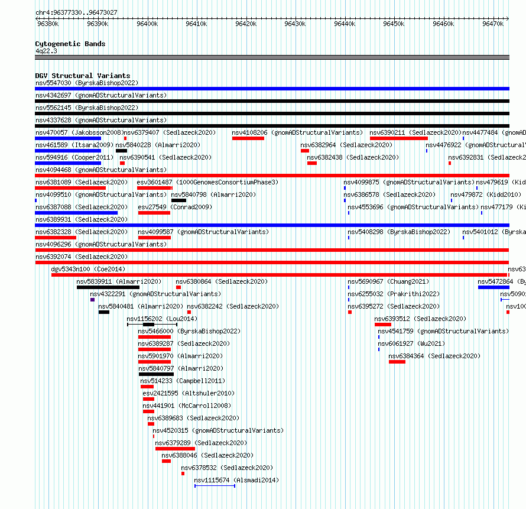
Task: Select nsv4520315 gnomAD variant label
Action: pyautogui.click(x=218, y=430)
